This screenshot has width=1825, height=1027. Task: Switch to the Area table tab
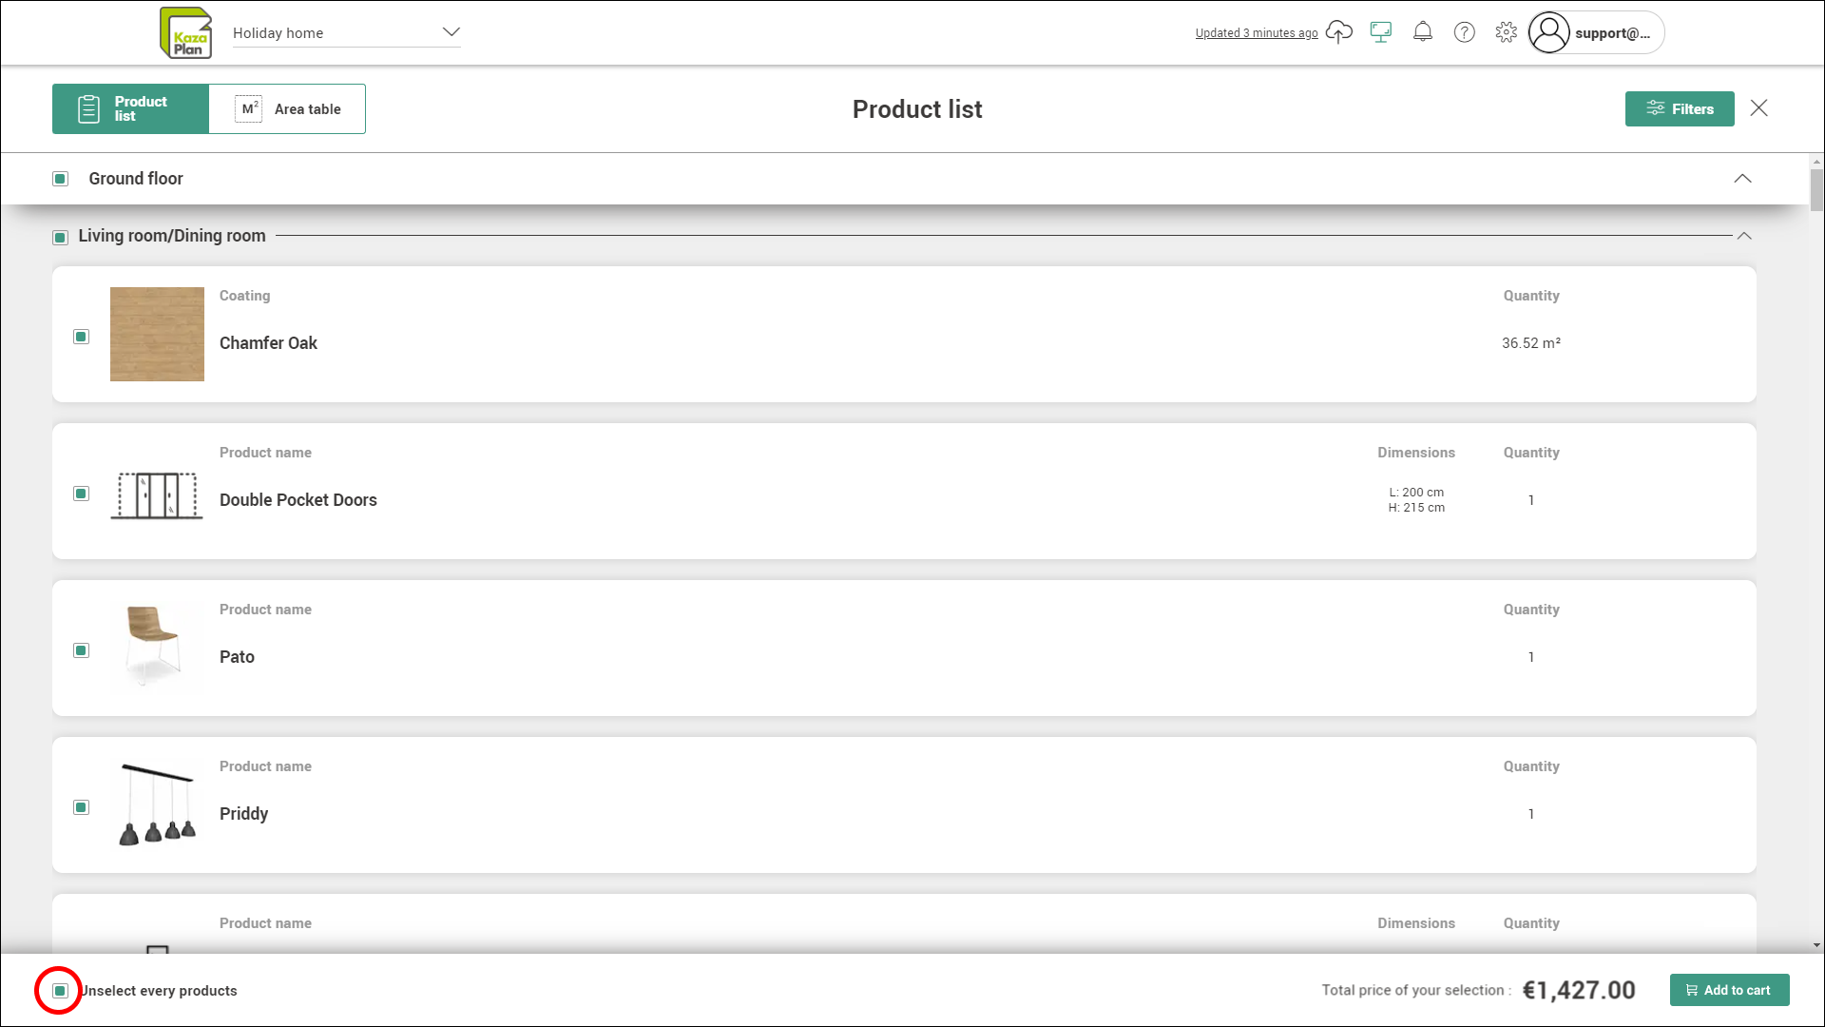click(x=287, y=109)
